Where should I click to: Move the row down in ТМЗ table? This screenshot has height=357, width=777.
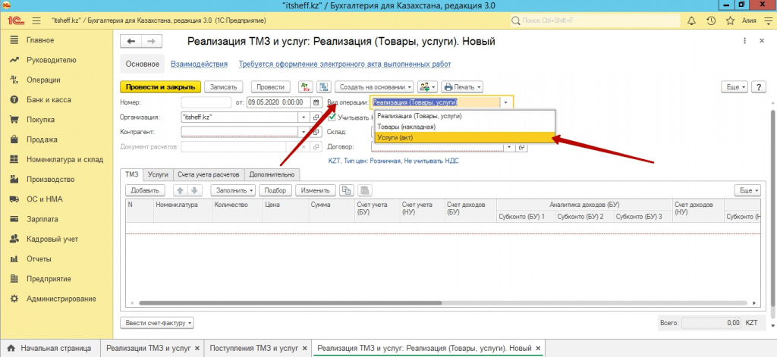coord(194,190)
